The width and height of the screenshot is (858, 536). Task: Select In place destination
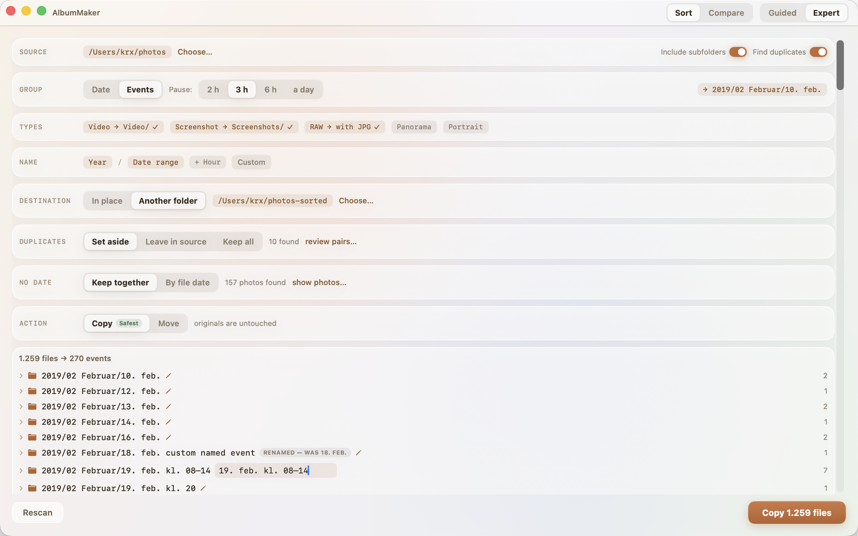tap(107, 201)
